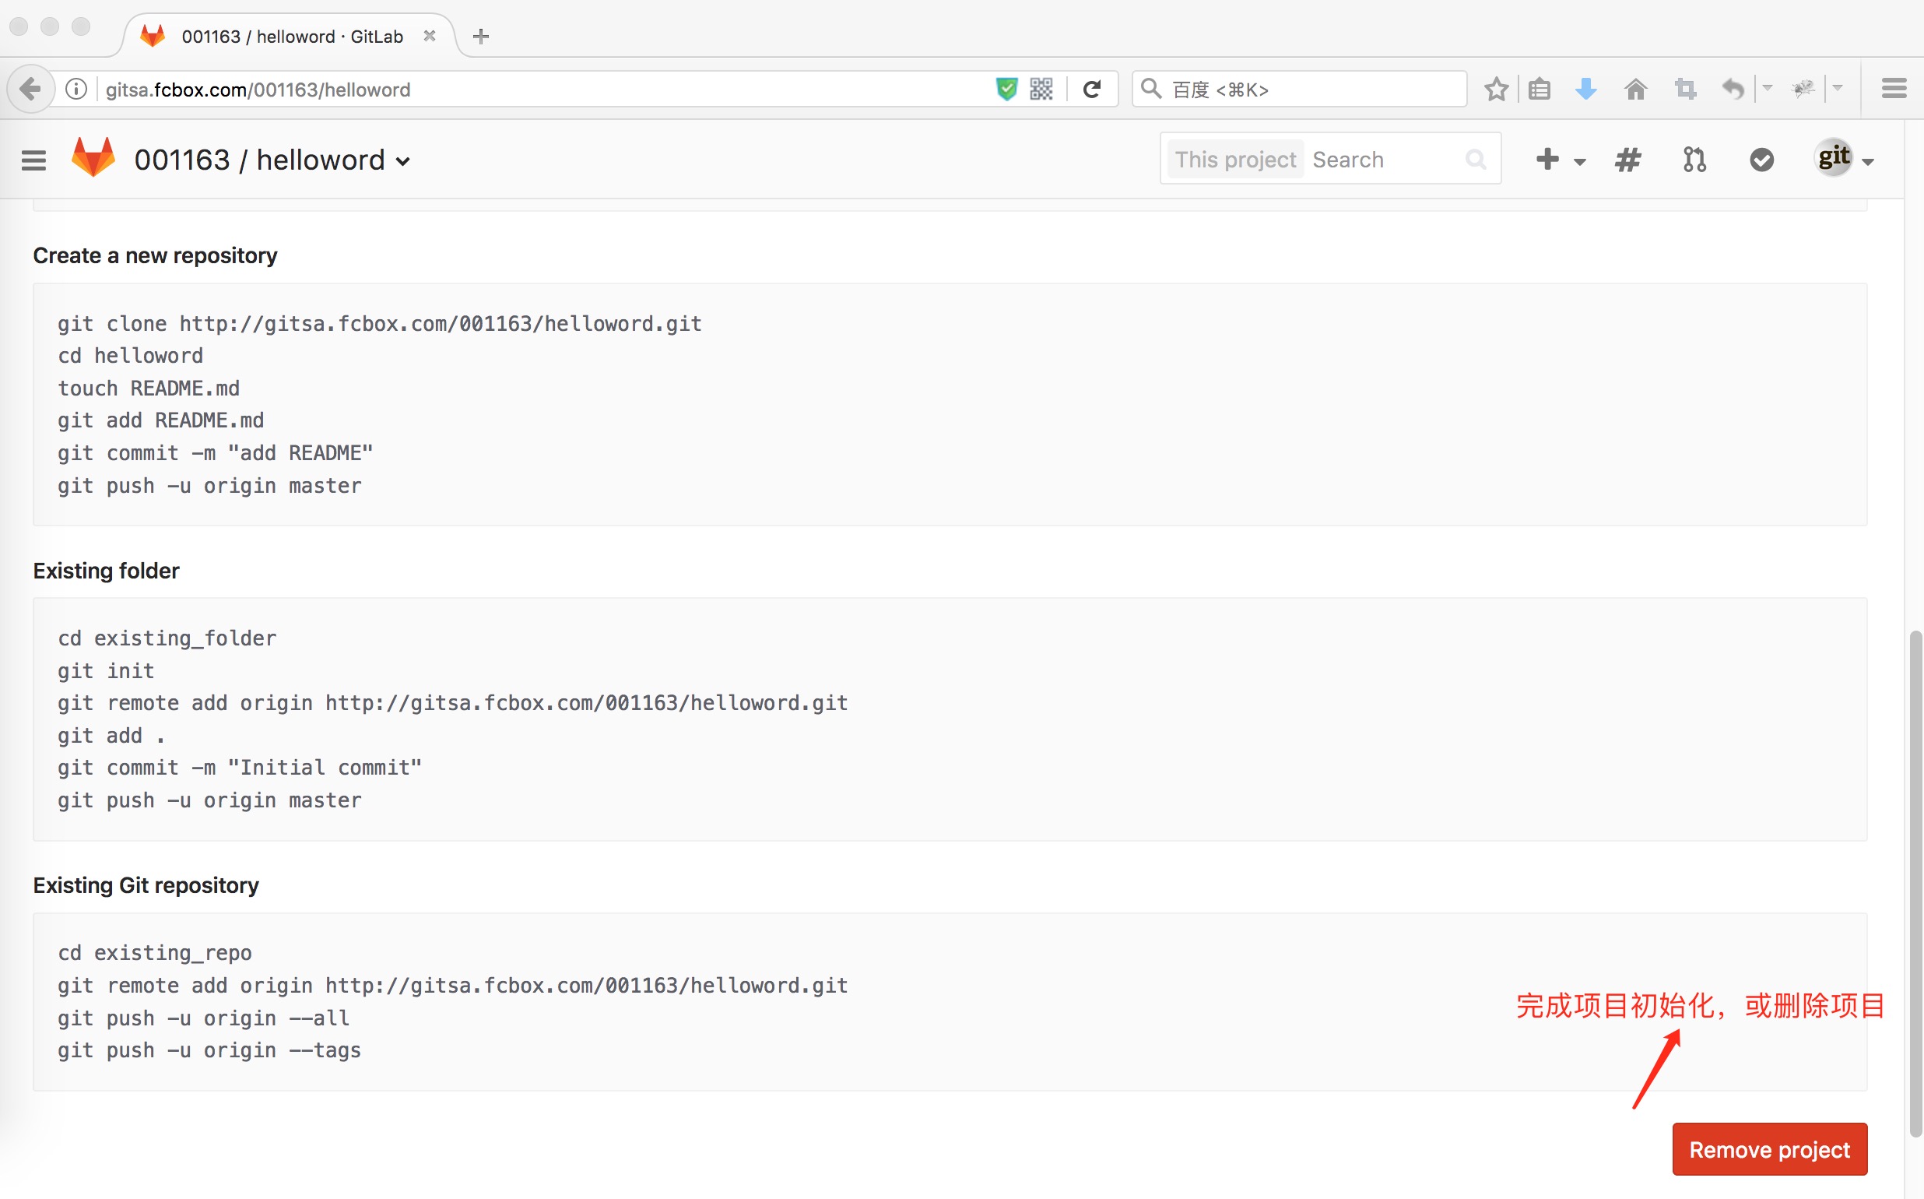Expand the dropdown arrow after the undo icon
This screenshot has width=1924, height=1199.
[x=1767, y=87]
